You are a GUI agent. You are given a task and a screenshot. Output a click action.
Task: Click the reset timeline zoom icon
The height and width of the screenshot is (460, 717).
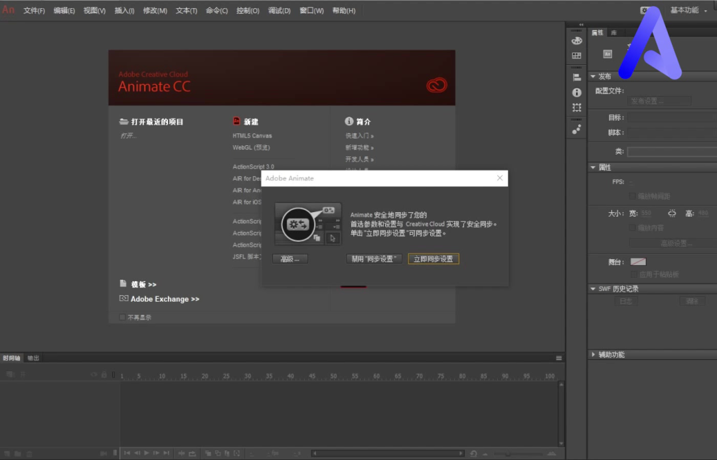pyautogui.click(x=473, y=453)
